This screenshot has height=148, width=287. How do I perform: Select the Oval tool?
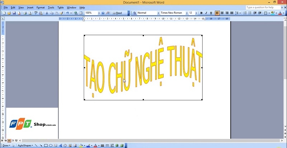tap(51, 145)
